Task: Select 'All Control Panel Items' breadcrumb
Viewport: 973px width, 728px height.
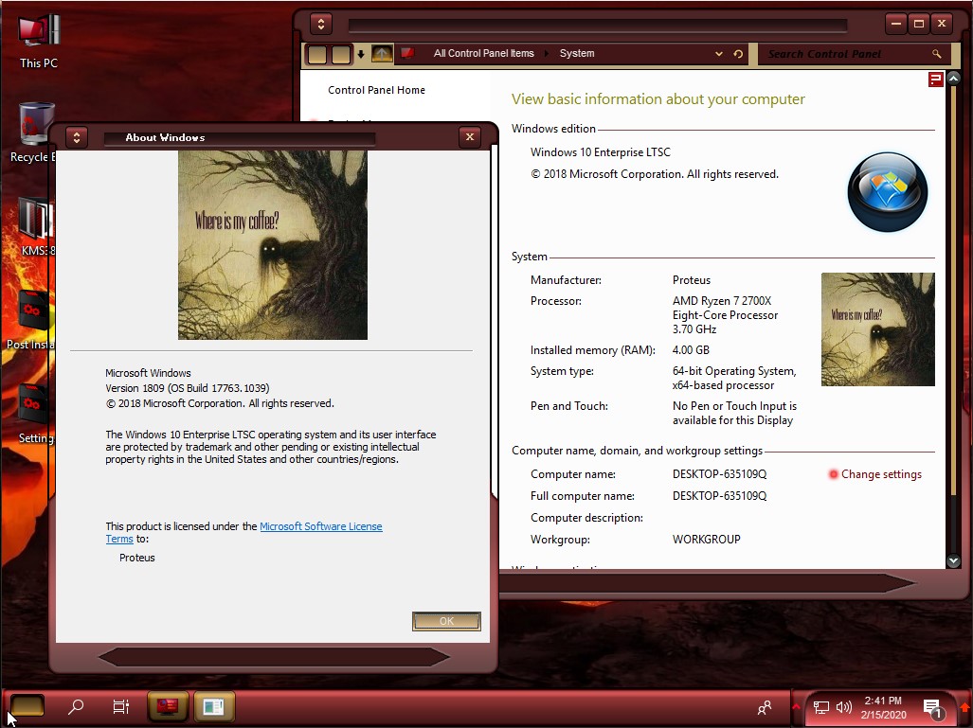Action: tap(483, 54)
